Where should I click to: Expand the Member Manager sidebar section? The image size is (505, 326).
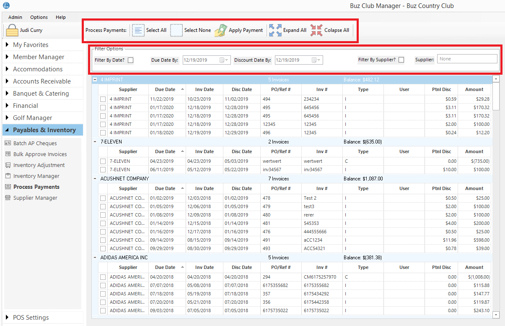point(39,57)
